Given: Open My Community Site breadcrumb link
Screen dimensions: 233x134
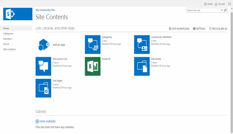Looking at the screenshot, I should (x=45, y=10).
